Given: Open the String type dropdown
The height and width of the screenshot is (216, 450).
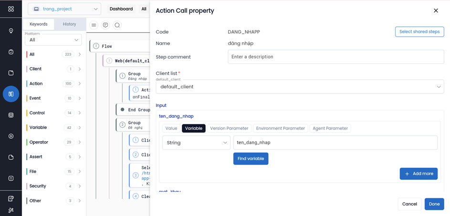Looking at the screenshot, I should 196,143.
